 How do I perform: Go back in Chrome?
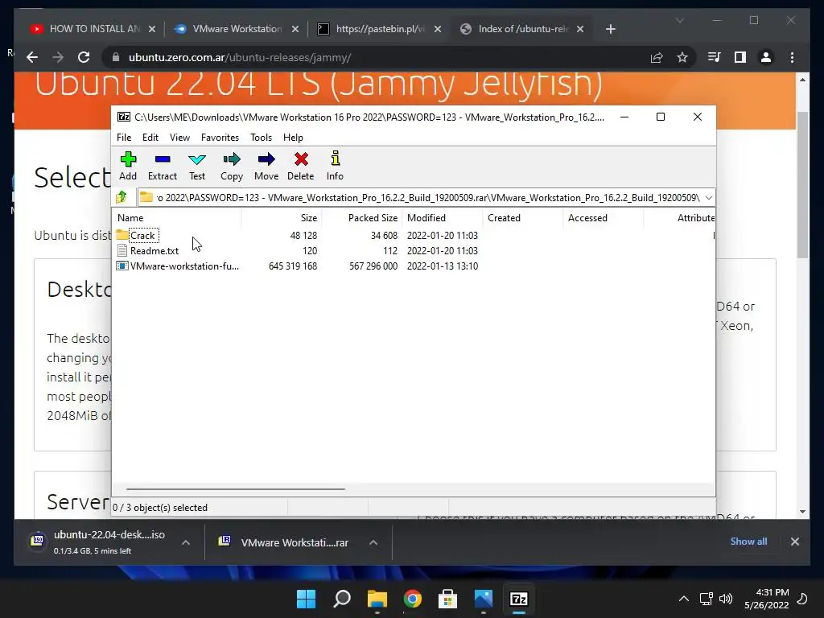click(x=32, y=57)
